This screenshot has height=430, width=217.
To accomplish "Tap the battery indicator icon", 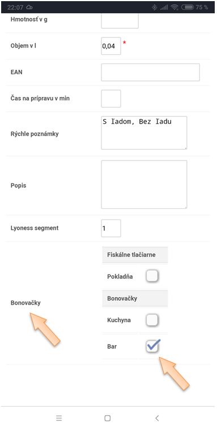I will pos(188,7).
